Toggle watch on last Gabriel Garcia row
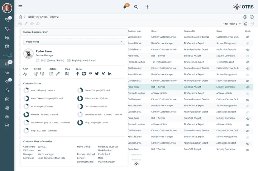Screen dimensions: 258x171 tap(248, 144)
